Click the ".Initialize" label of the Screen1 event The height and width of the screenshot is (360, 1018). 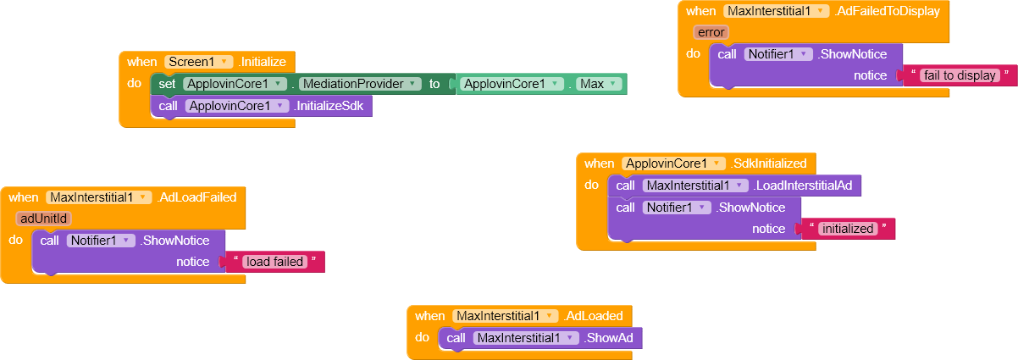(262, 62)
